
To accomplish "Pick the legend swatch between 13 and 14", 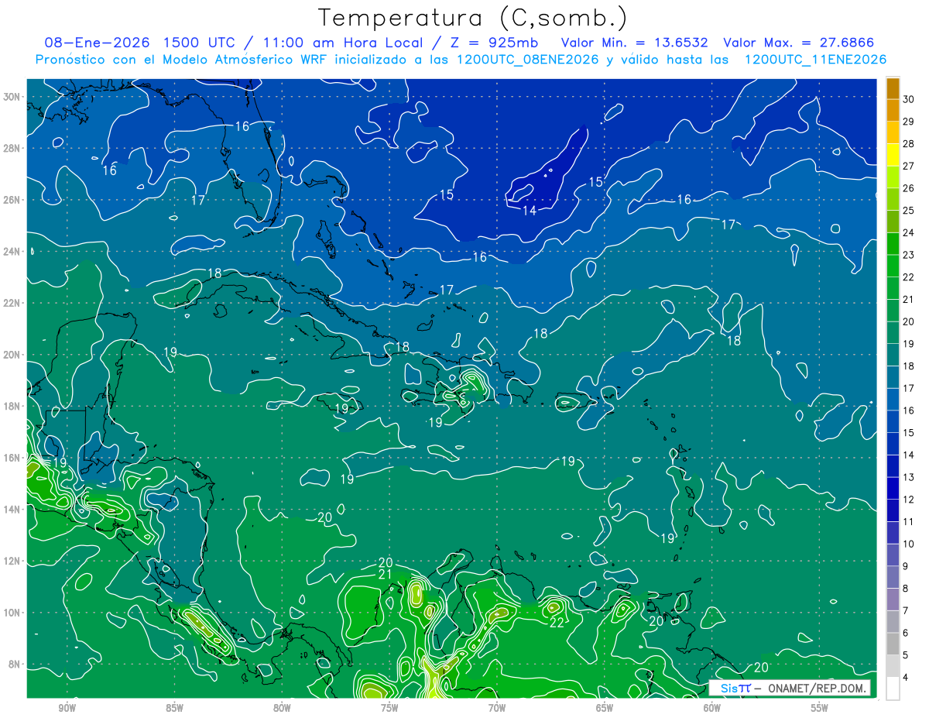I will [x=893, y=465].
